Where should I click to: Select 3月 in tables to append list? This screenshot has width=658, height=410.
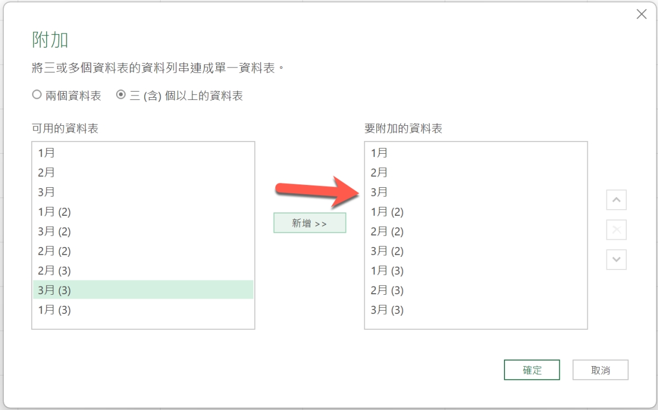pos(379,192)
